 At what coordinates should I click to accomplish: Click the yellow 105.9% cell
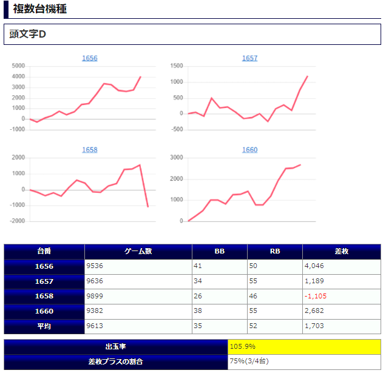click(304, 347)
